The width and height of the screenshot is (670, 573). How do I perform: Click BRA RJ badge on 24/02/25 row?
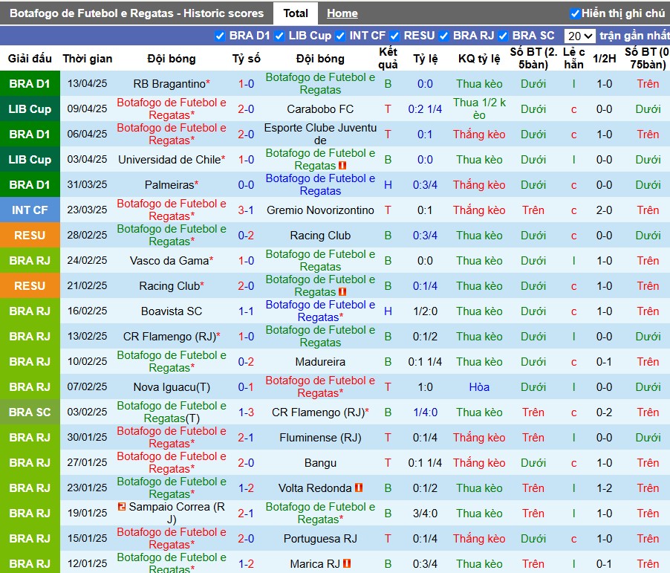(x=30, y=260)
